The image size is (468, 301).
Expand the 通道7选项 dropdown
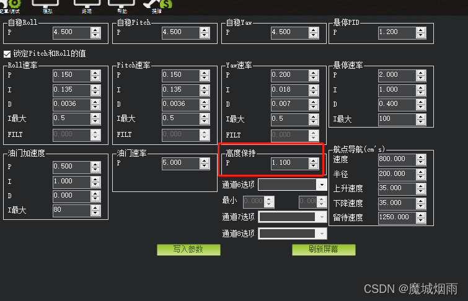[x=322, y=217]
